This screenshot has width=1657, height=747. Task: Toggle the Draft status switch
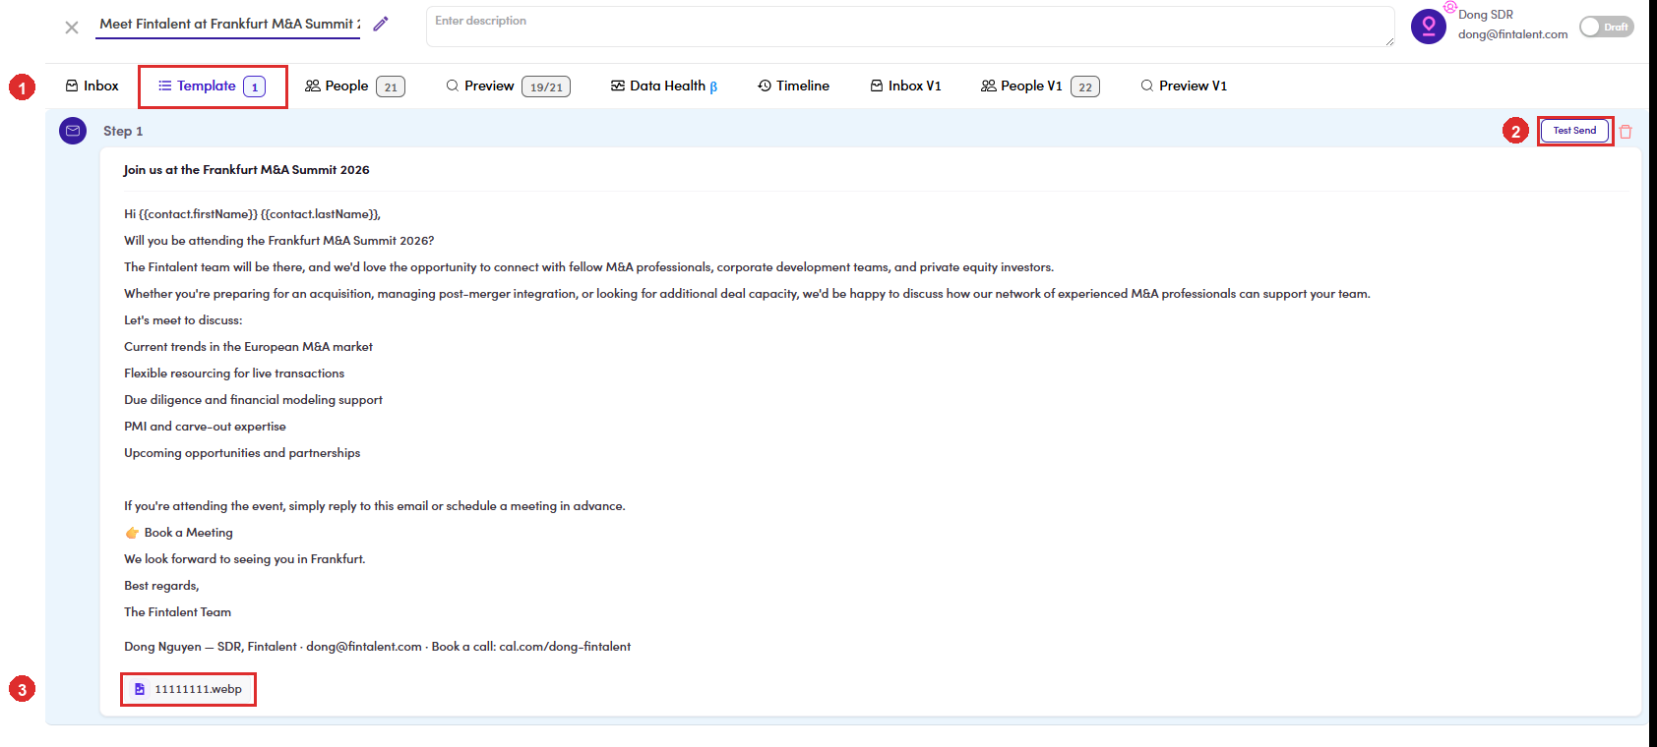[1606, 27]
